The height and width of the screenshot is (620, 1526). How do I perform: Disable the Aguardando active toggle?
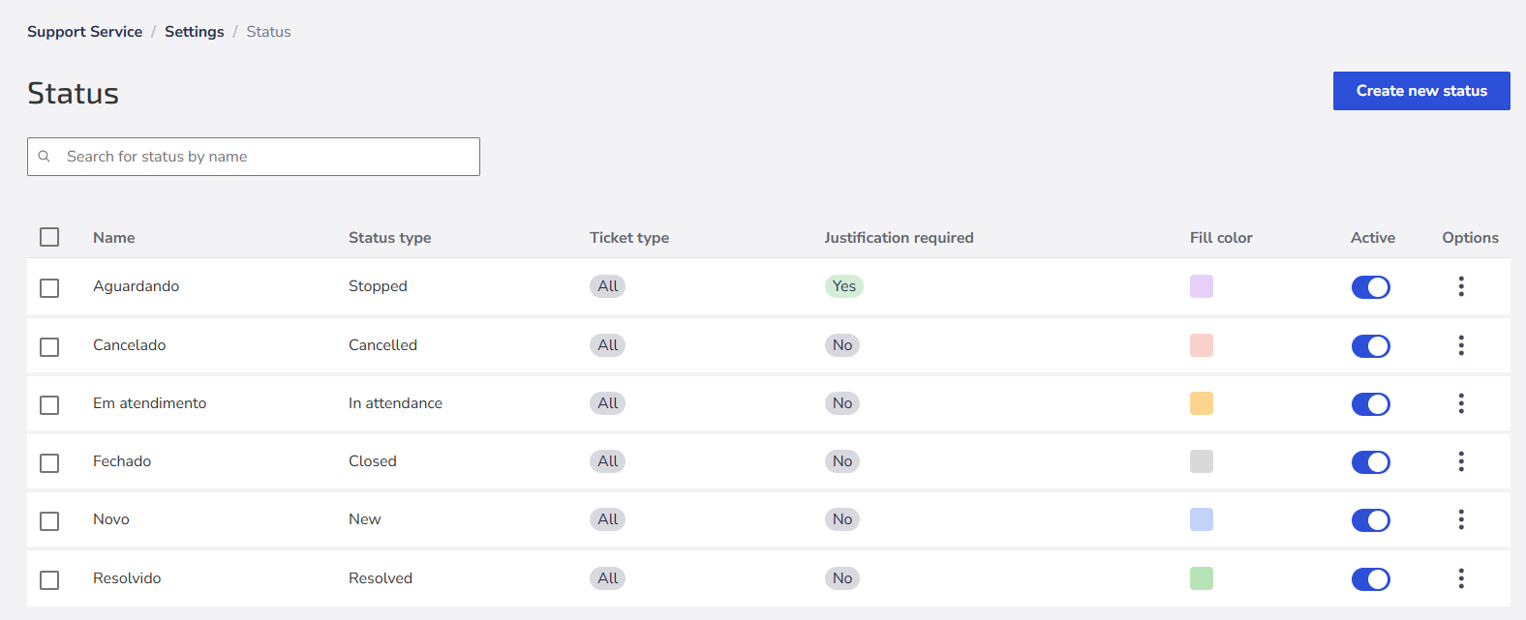tap(1370, 287)
